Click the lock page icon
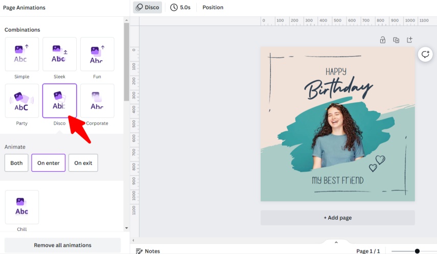437x254 pixels. (x=382, y=40)
